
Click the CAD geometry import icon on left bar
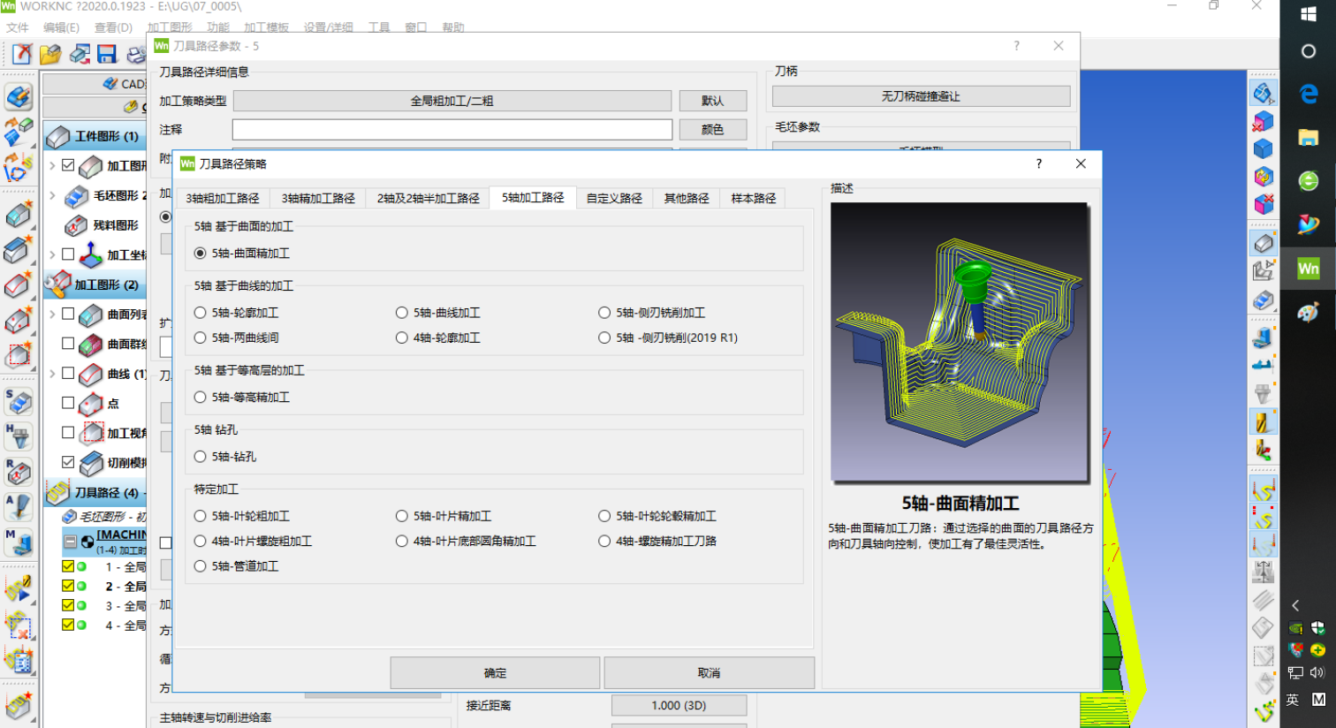coord(19,96)
